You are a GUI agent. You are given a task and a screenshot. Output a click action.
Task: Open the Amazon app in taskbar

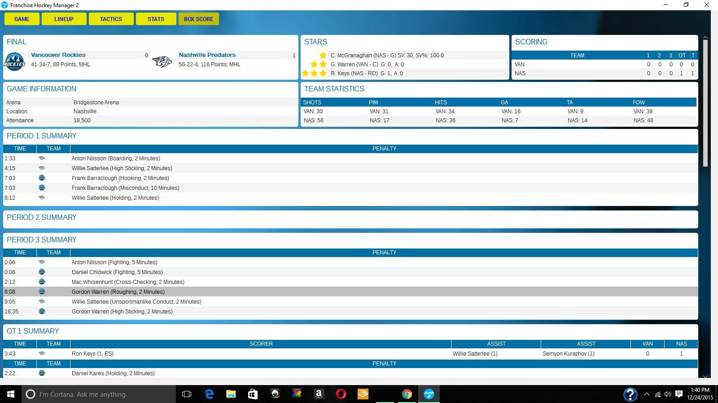tap(319, 394)
